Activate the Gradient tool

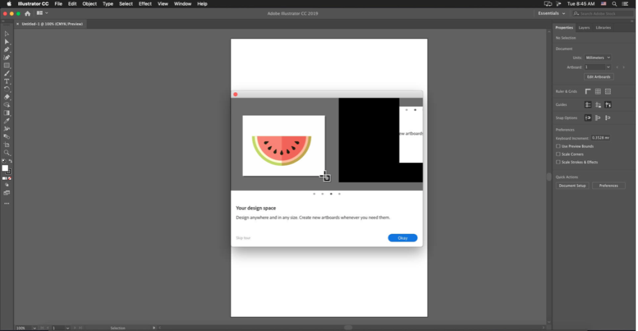6,113
